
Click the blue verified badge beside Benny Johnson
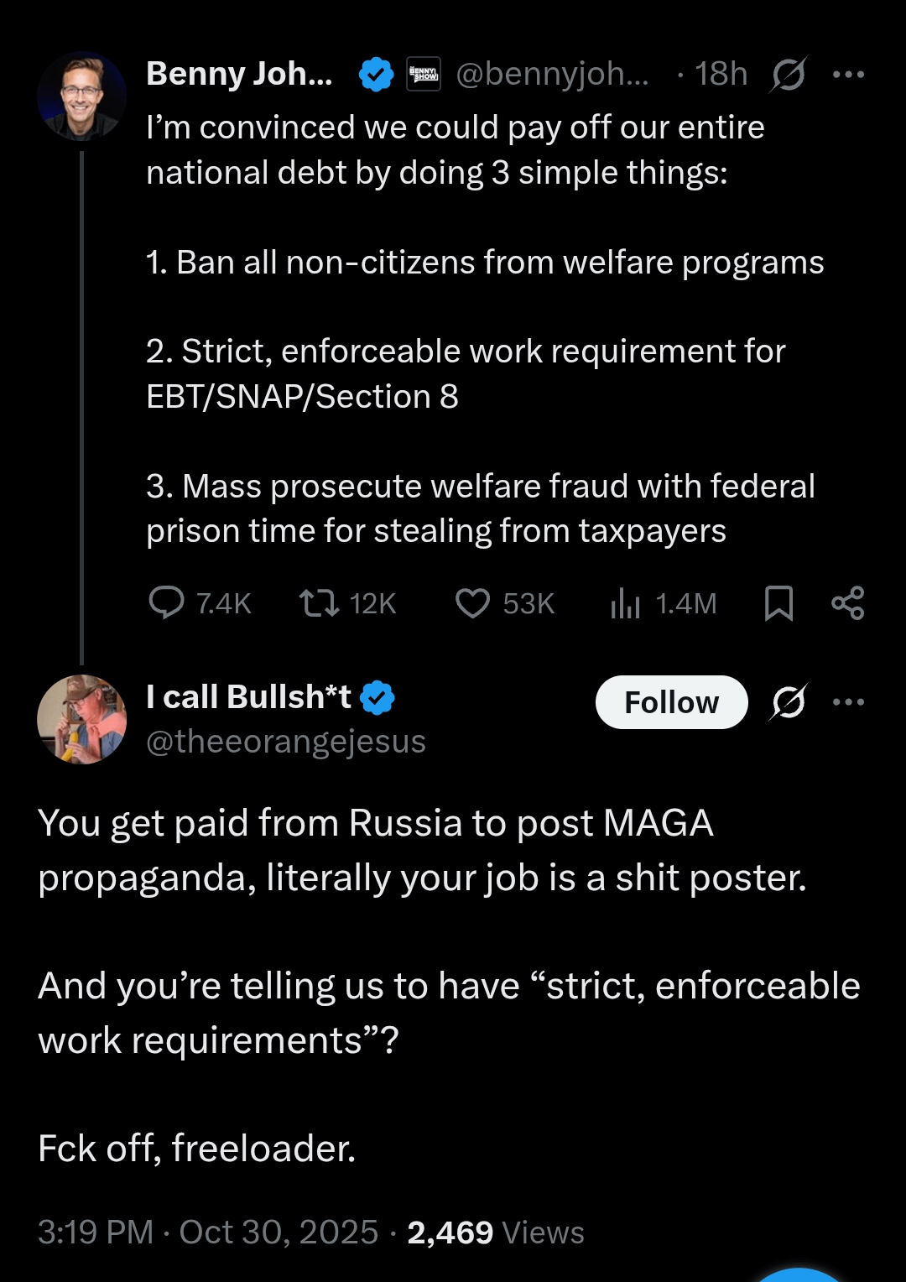click(x=376, y=75)
